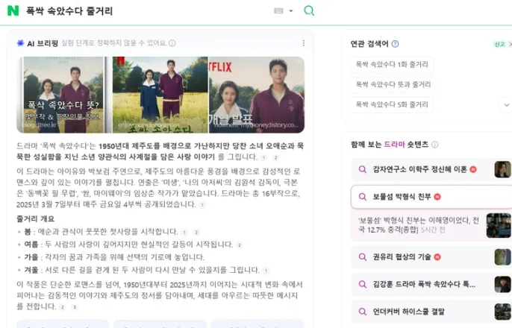Expand the related searches chevron

pos(507,105)
